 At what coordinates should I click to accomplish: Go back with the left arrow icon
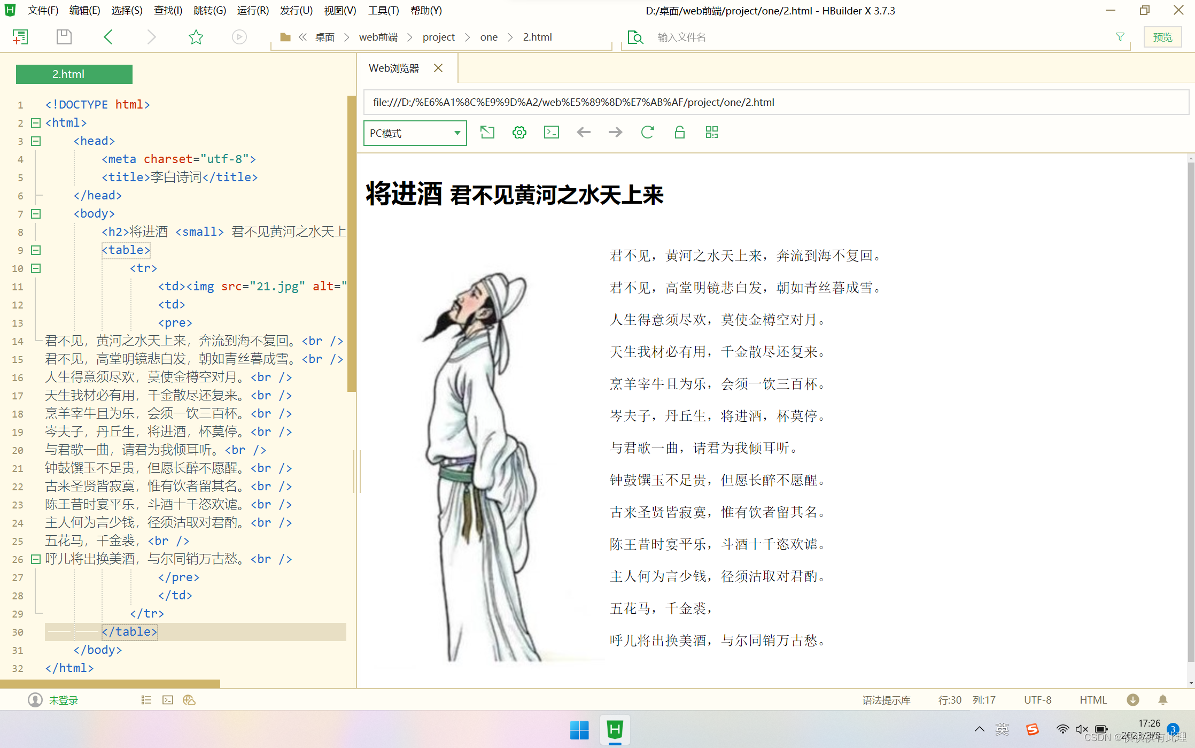pyautogui.click(x=108, y=37)
